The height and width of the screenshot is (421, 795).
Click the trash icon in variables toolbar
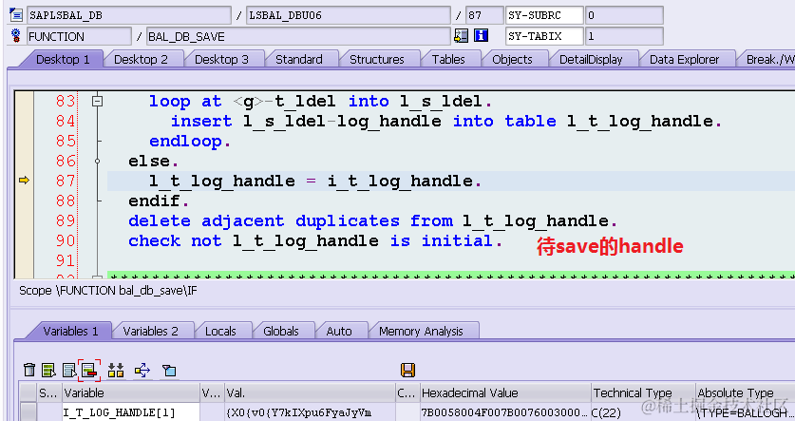[x=29, y=371]
